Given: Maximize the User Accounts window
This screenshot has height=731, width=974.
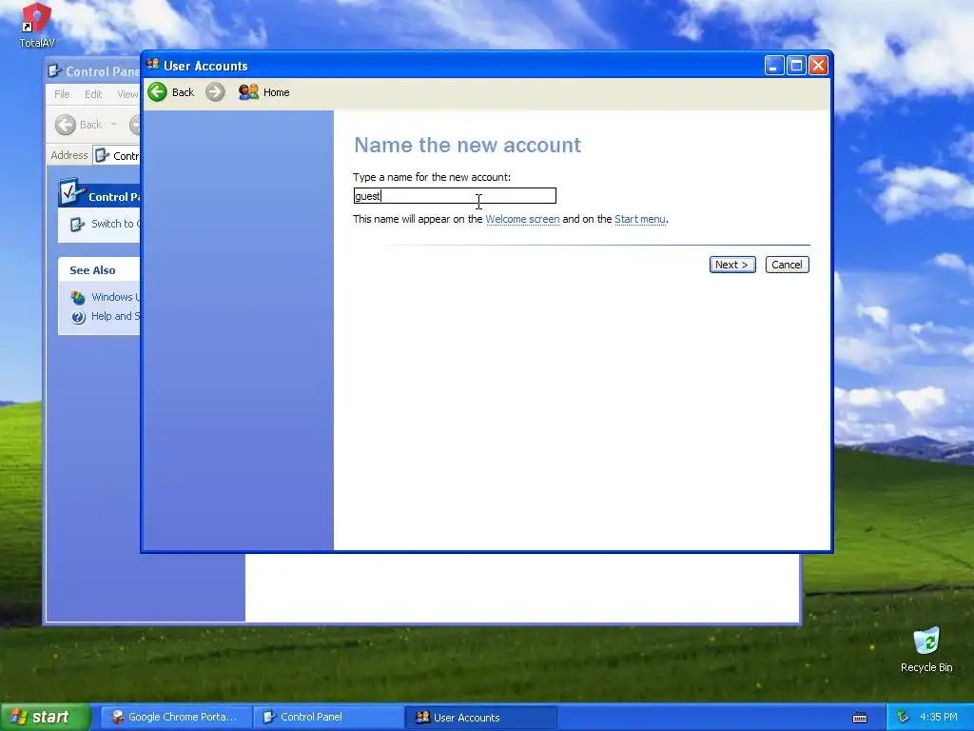Looking at the screenshot, I should pyautogui.click(x=796, y=66).
